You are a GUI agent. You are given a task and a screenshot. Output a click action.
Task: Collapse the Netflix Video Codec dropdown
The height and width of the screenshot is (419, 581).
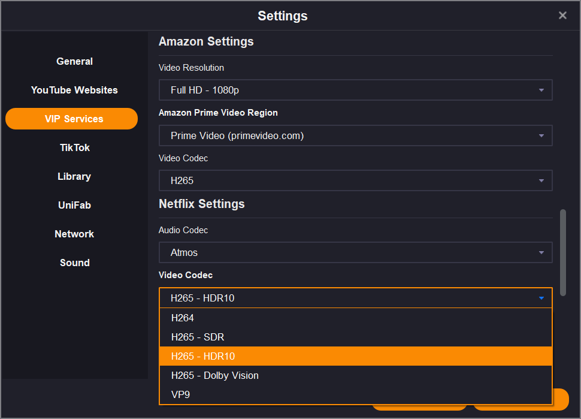point(355,298)
